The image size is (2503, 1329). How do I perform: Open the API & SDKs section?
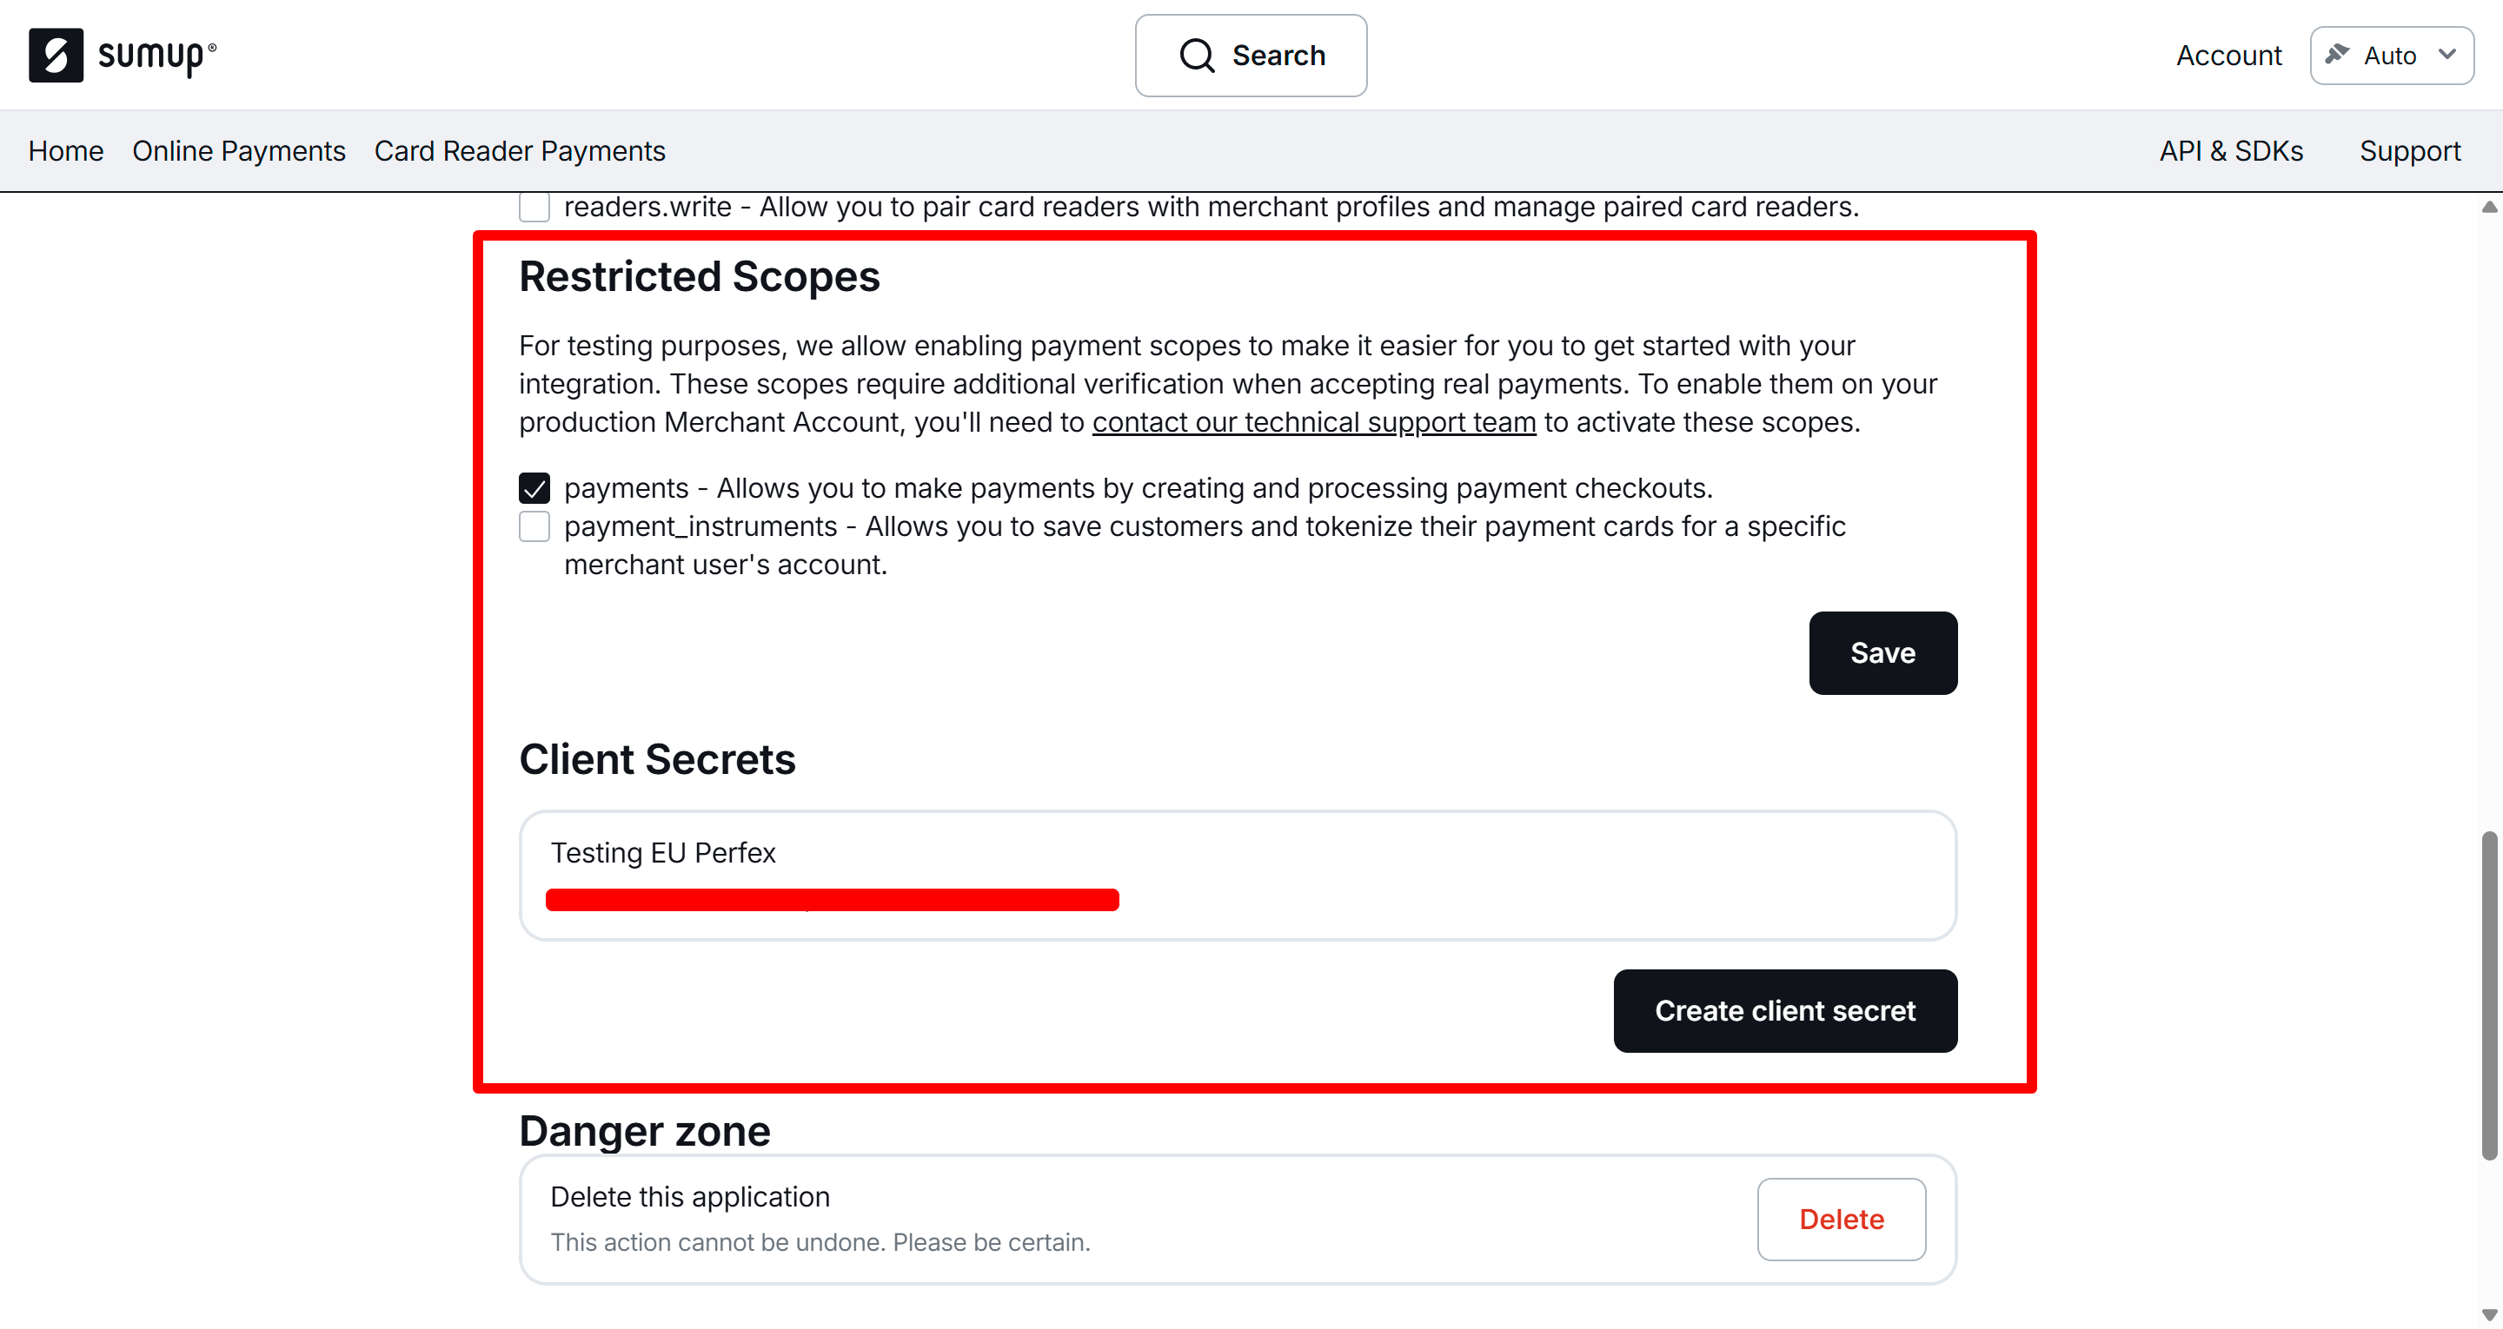2231,150
